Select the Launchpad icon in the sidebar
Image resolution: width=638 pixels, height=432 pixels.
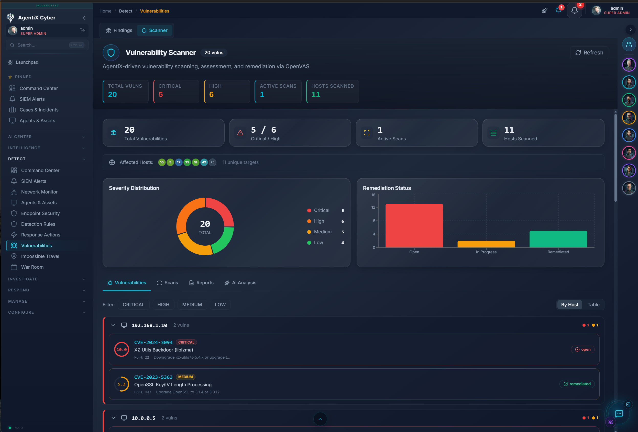pyautogui.click(x=10, y=62)
